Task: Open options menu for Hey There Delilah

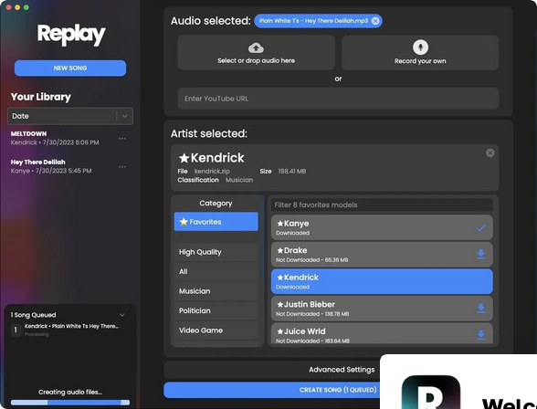Action: coord(122,167)
